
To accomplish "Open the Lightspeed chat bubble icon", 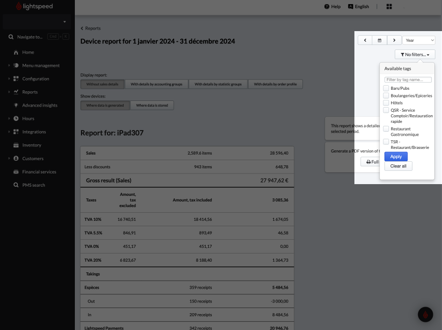I will point(425,315).
